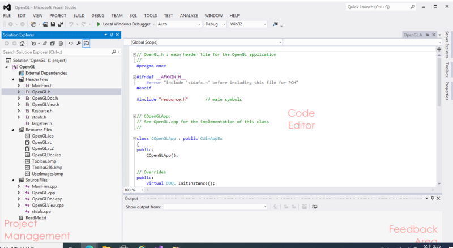Start debugging with green play arrow

(99, 24)
